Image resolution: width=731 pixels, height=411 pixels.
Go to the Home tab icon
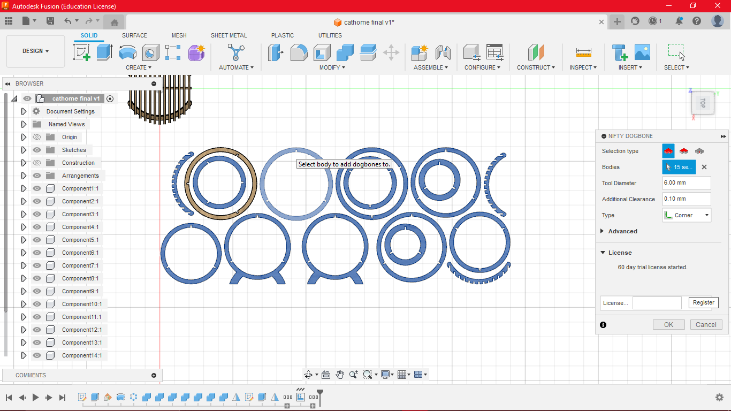click(114, 22)
